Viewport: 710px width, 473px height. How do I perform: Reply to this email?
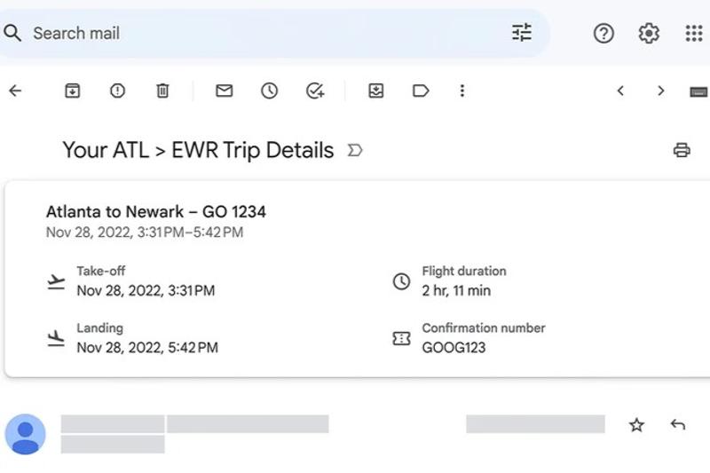pyautogui.click(x=678, y=425)
